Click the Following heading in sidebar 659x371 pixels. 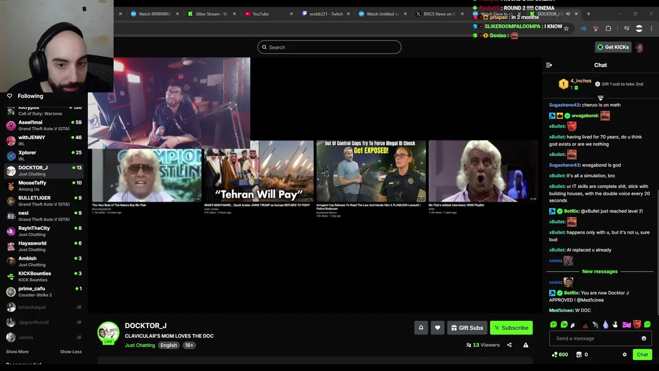30,96
